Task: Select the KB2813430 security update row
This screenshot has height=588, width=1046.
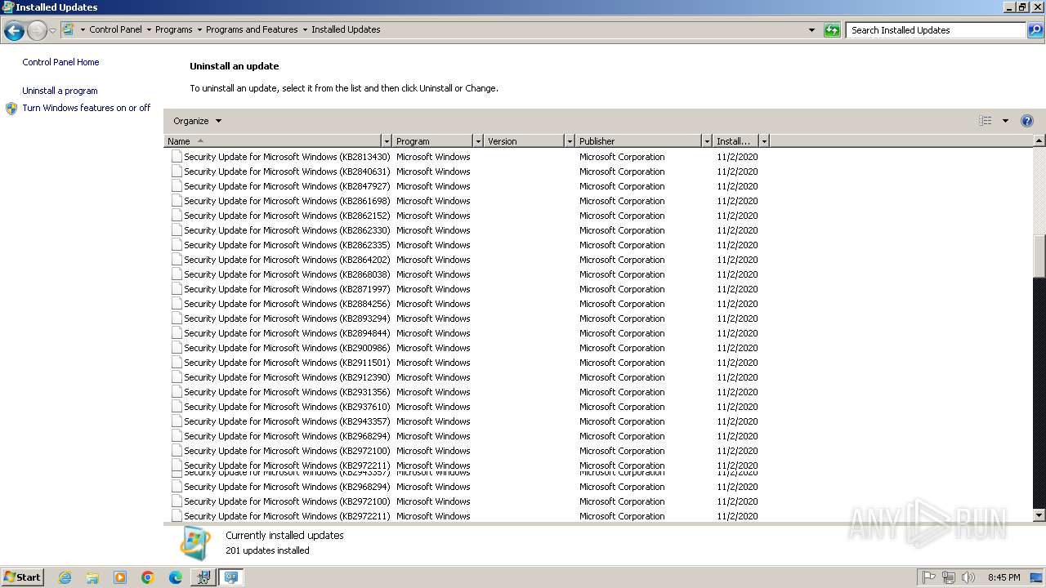Action: point(464,157)
